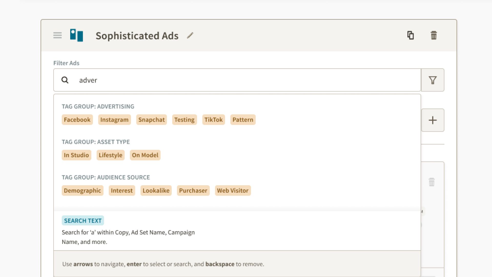Click the header trash delete icon
This screenshot has width=492, height=277.
coord(434,35)
